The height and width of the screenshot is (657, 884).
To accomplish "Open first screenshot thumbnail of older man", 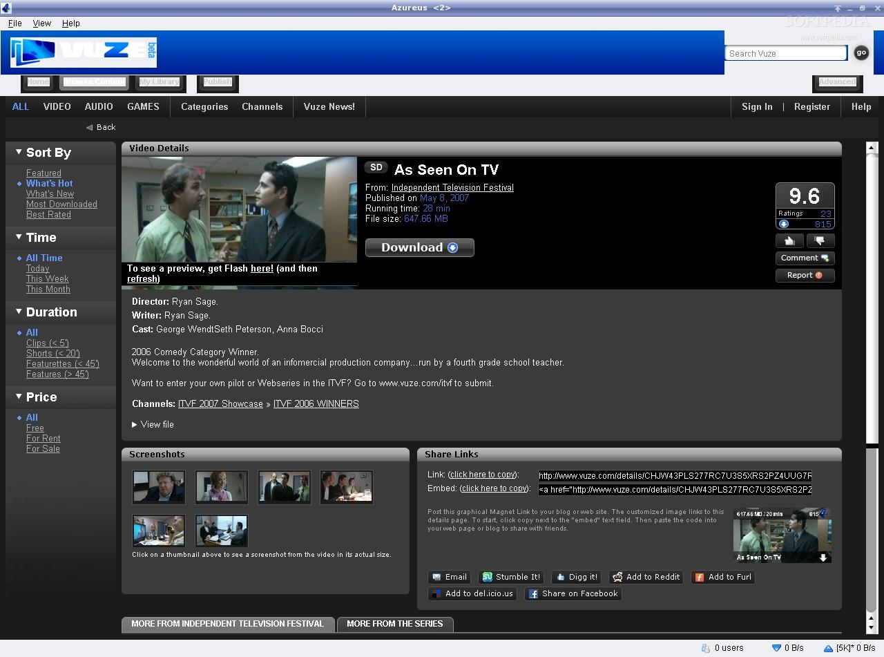I will pos(159,487).
